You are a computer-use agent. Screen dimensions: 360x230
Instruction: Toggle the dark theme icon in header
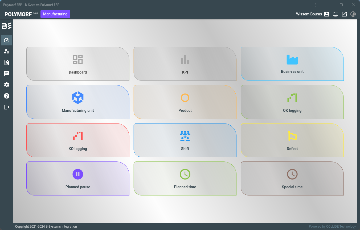pos(353,14)
